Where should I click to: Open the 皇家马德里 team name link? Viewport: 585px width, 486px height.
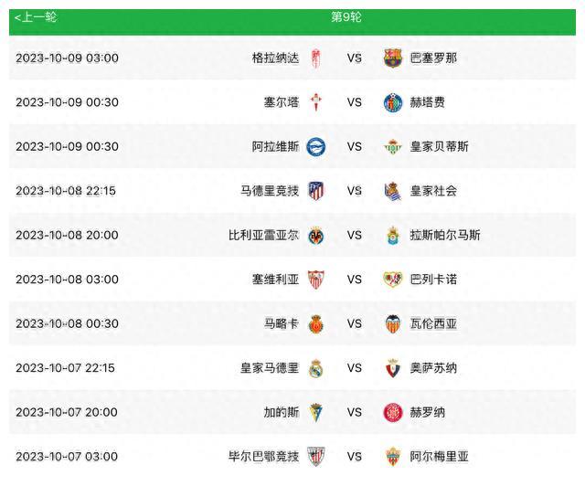point(270,368)
